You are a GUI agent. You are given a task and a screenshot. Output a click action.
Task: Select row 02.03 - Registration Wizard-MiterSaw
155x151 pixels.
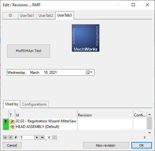(75, 121)
